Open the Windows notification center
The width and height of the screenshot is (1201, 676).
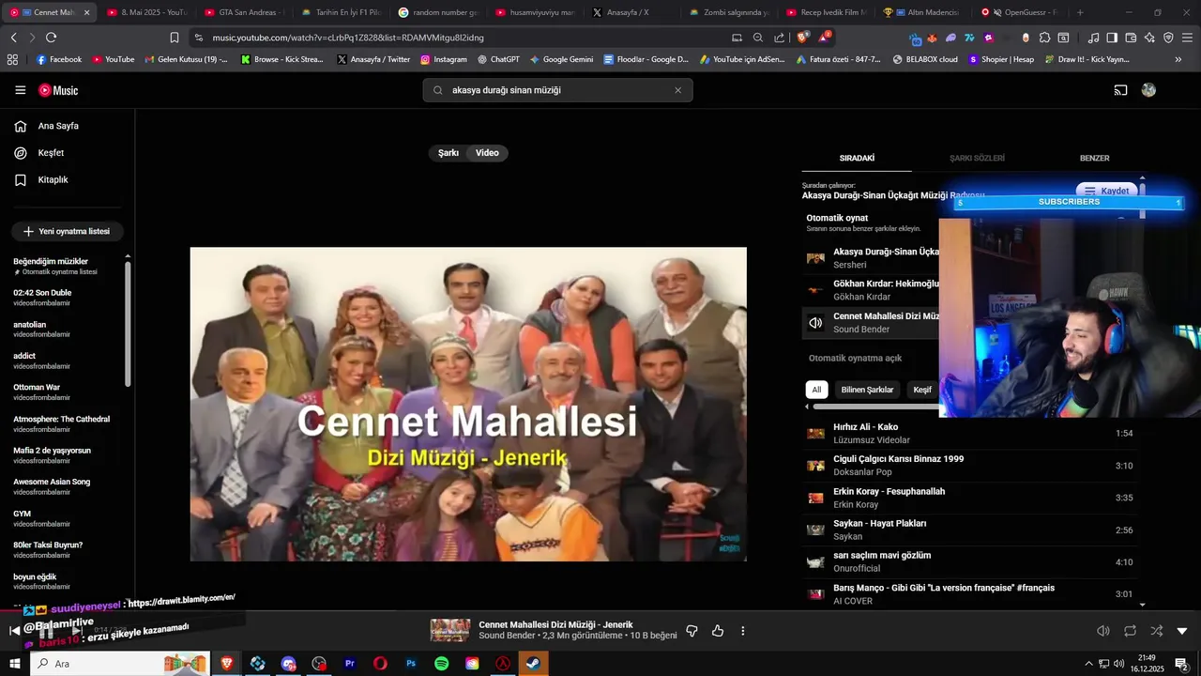click(x=1181, y=664)
